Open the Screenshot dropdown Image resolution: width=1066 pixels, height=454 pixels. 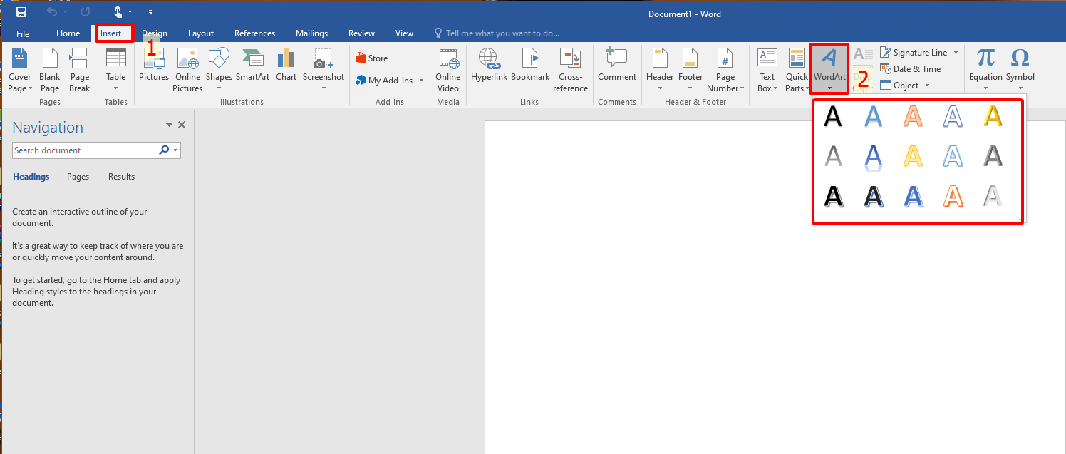click(324, 71)
